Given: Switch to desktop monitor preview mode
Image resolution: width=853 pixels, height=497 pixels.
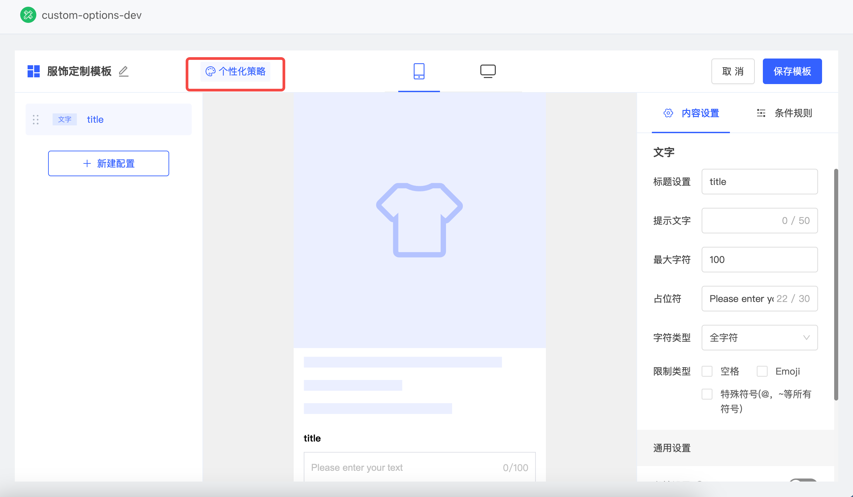Looking at the screenshot, I should pyautogui.click(x=488, y=71).
